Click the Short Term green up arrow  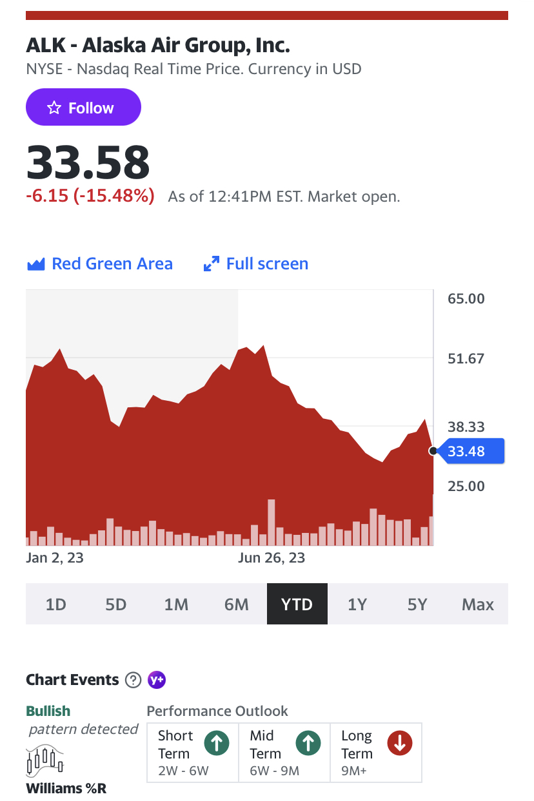[217, 744]
